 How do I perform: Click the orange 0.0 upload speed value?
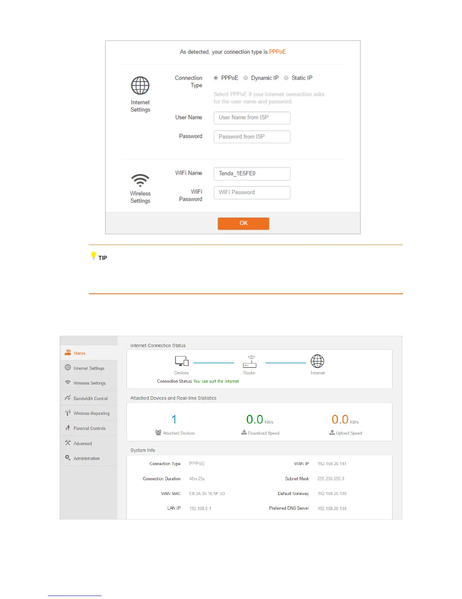point(340,419)
